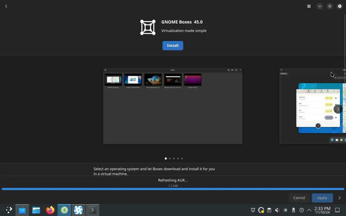Select the fifth carousel page dot
Screen dimensions: 346x216
(x=182, y=158)
